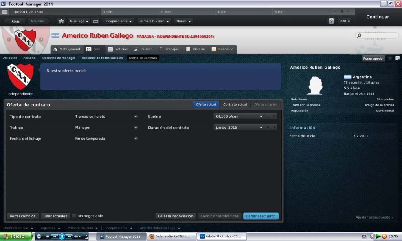Open the Buscar tab

pyautogui.click(x=143, y=49)
